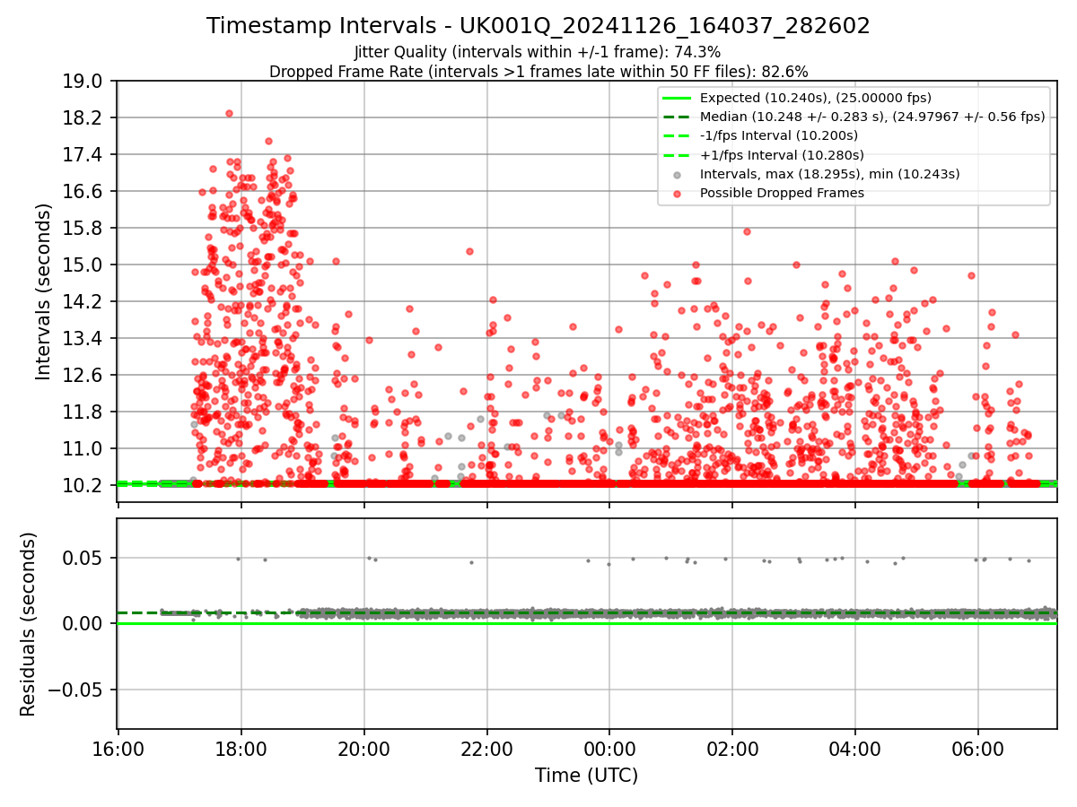
Task: Click the x-axis tick label '00:00'
Action: 609,750
